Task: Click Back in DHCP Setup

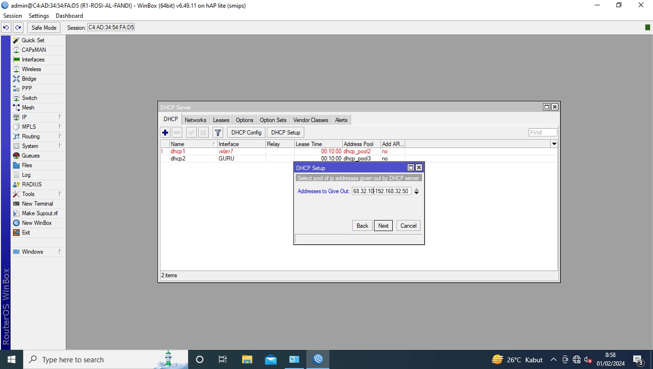Action: click(x=363, y=226)
